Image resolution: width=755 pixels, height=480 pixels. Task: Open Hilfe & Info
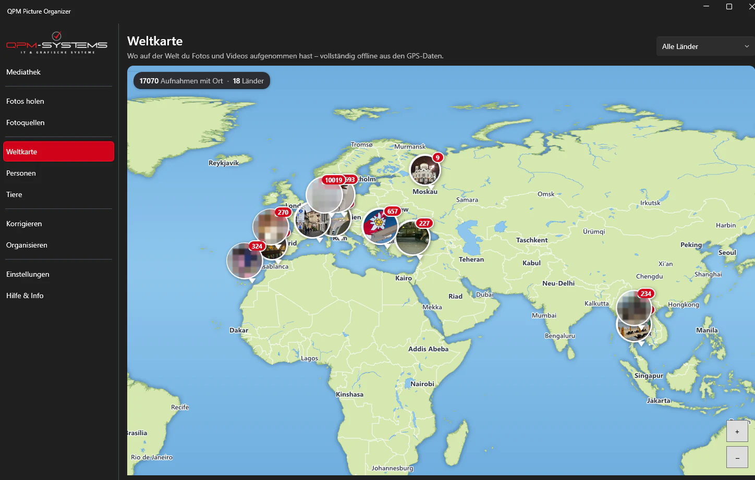pyautogui.click(x=58, y=296)
